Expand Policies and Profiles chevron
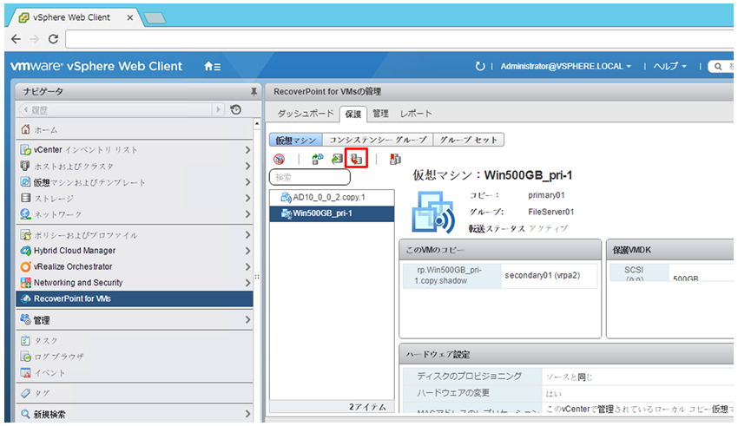 [247, 234]
